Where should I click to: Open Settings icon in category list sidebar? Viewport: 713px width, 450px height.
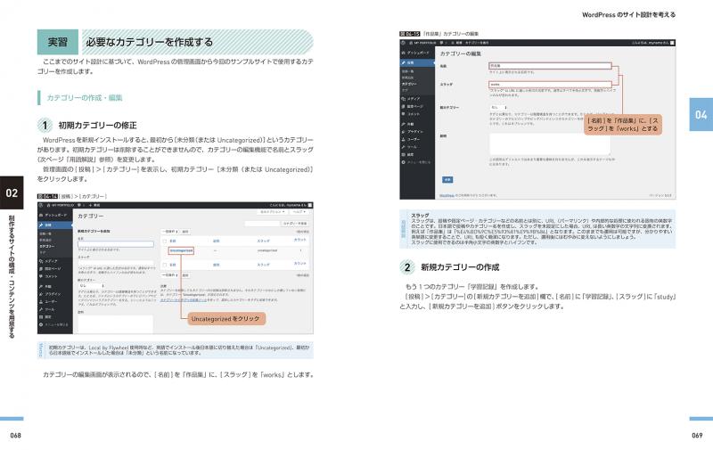pos(41,317)
